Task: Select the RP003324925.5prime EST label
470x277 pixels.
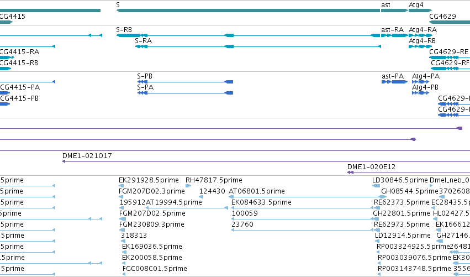Action: click(x=413, y=247)
